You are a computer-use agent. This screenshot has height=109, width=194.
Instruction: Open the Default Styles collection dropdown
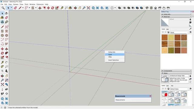point(179,89)
